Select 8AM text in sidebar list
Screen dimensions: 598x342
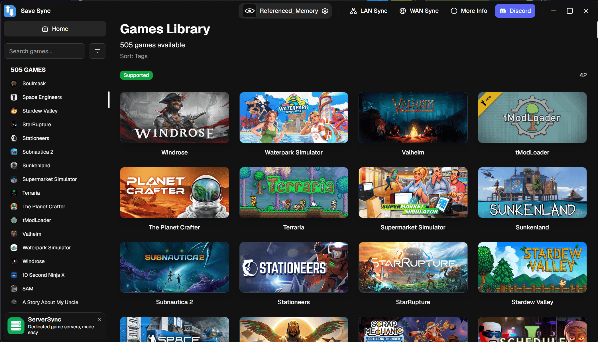tap(28, 289)
